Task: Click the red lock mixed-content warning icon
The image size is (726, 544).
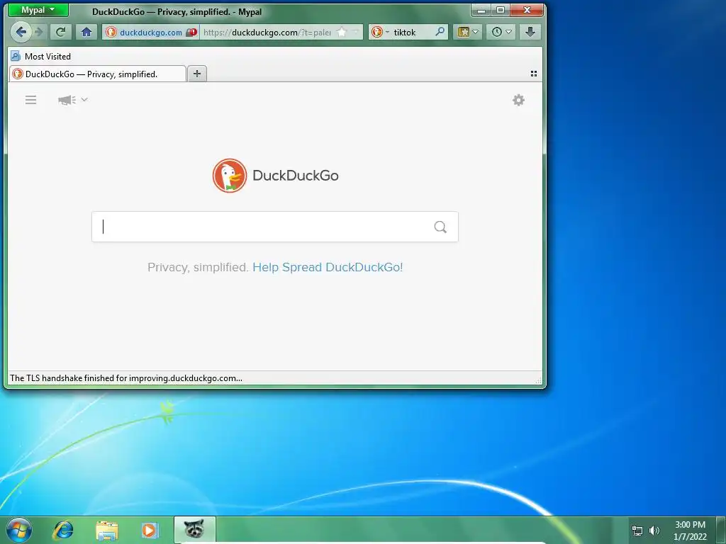Action: point(191,33)
